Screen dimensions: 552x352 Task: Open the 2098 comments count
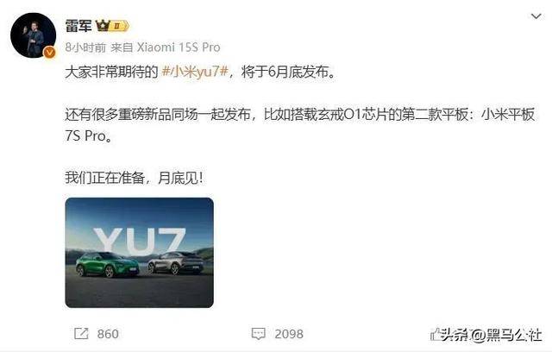[x=289, y=334]
